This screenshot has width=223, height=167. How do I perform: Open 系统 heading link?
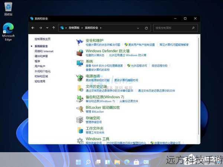point(89,61)
